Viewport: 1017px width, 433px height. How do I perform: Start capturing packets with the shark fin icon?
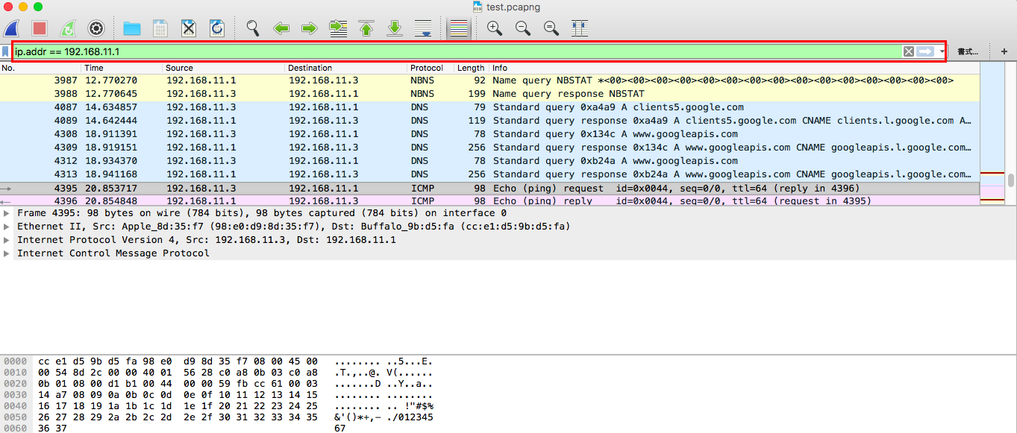pos(12,29)
